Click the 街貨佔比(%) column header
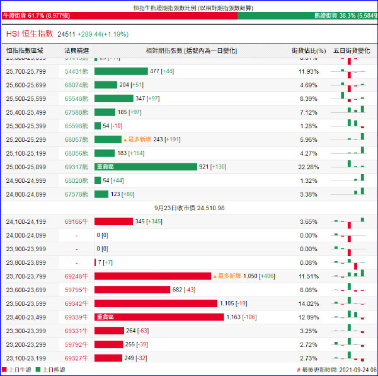This screenshot has width=378, height=376. 309,50
